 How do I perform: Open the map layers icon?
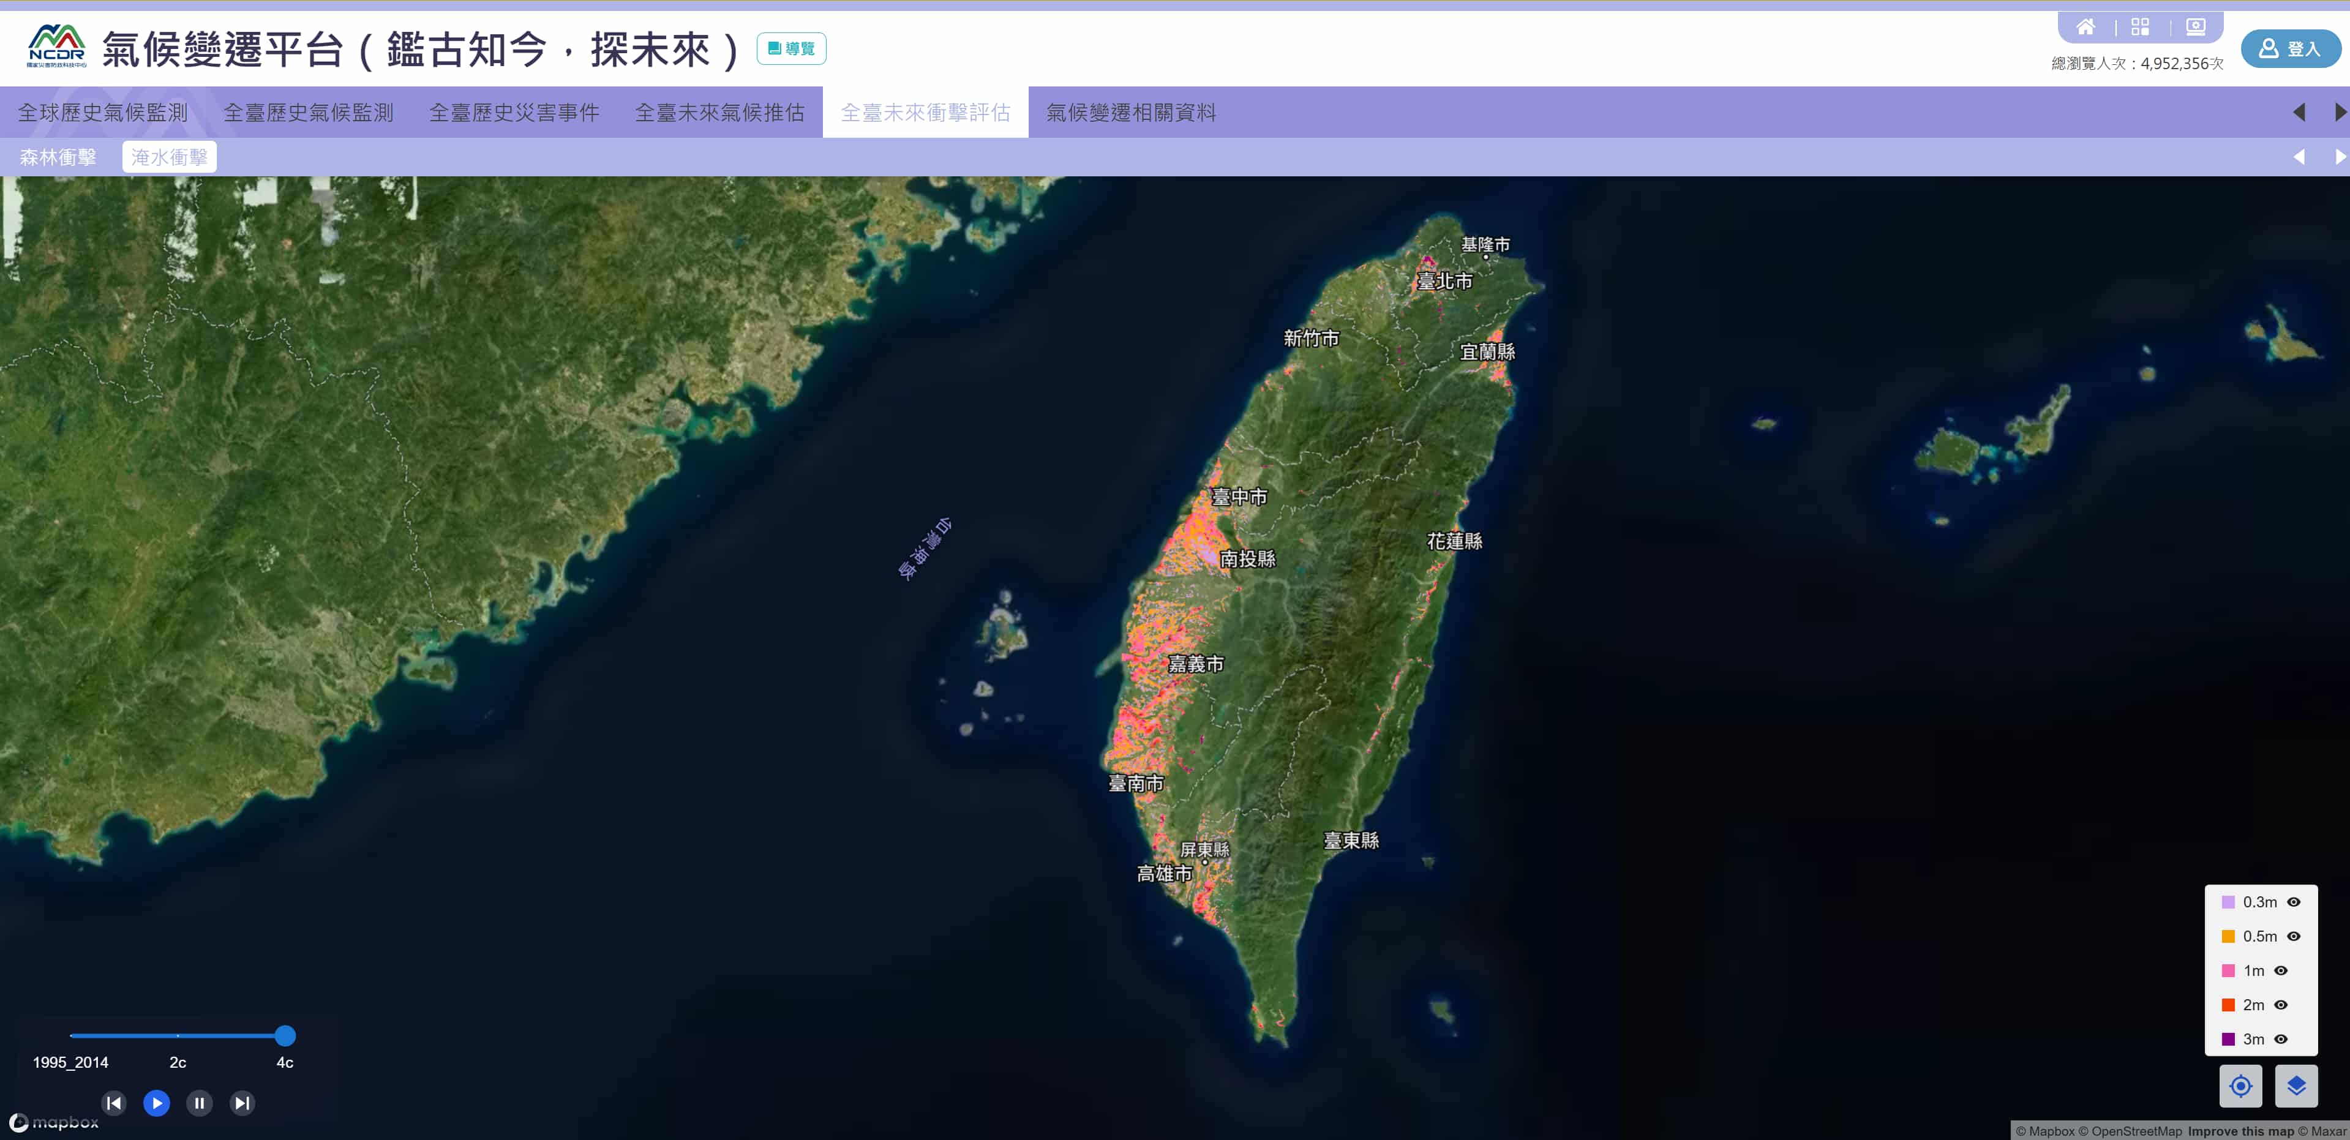[2296, 1086]
